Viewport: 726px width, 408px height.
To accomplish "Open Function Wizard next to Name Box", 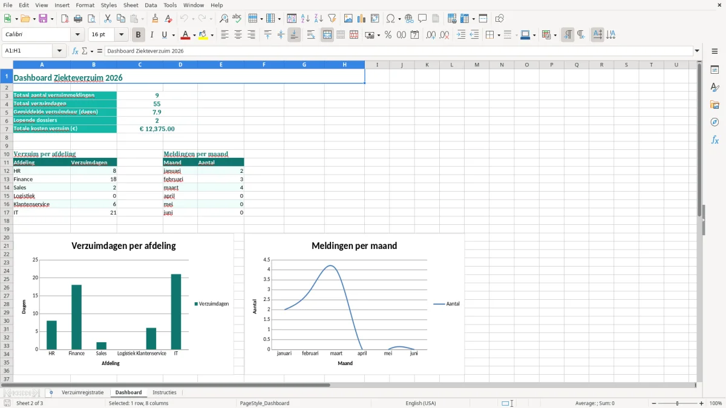I will point(75,51).
